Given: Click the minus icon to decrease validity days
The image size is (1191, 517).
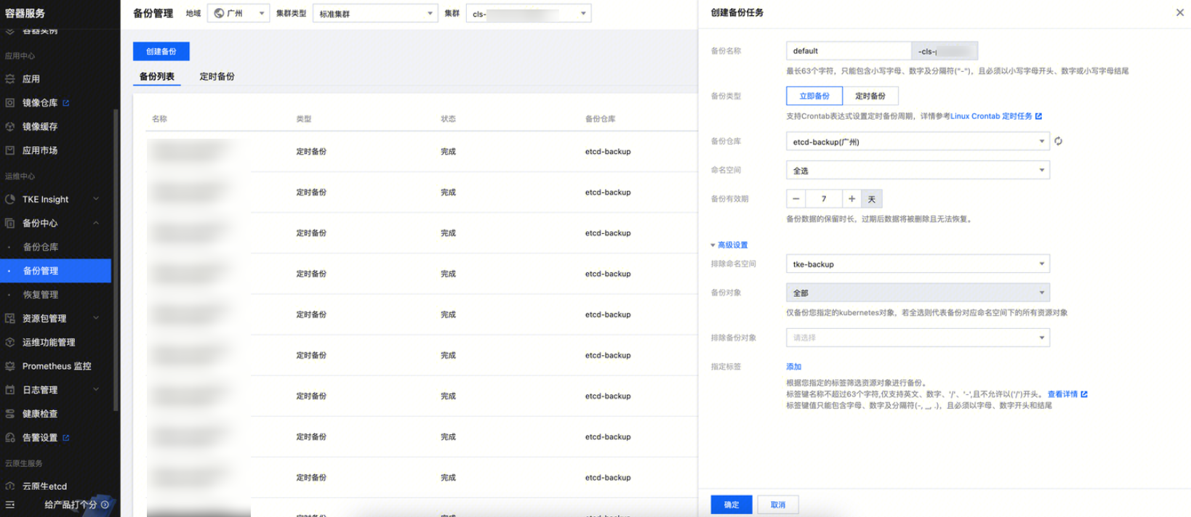Looking at the screenshot, I should pyautogui.click(x=796, y=199).
